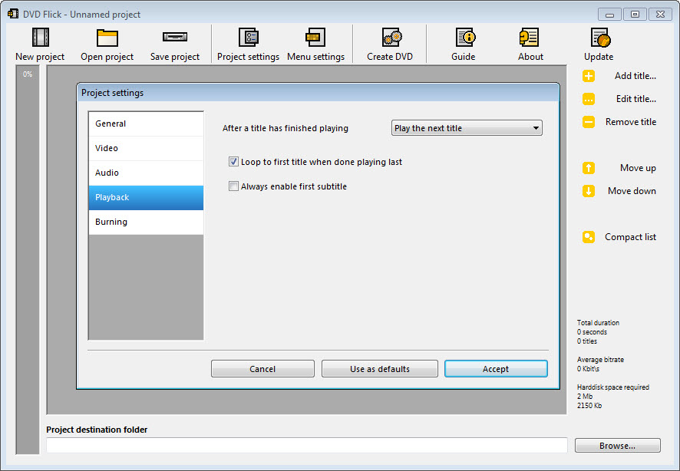Click the Move down label
The height and width of the screenshot is (471, 680).
(x=632, y=191)
